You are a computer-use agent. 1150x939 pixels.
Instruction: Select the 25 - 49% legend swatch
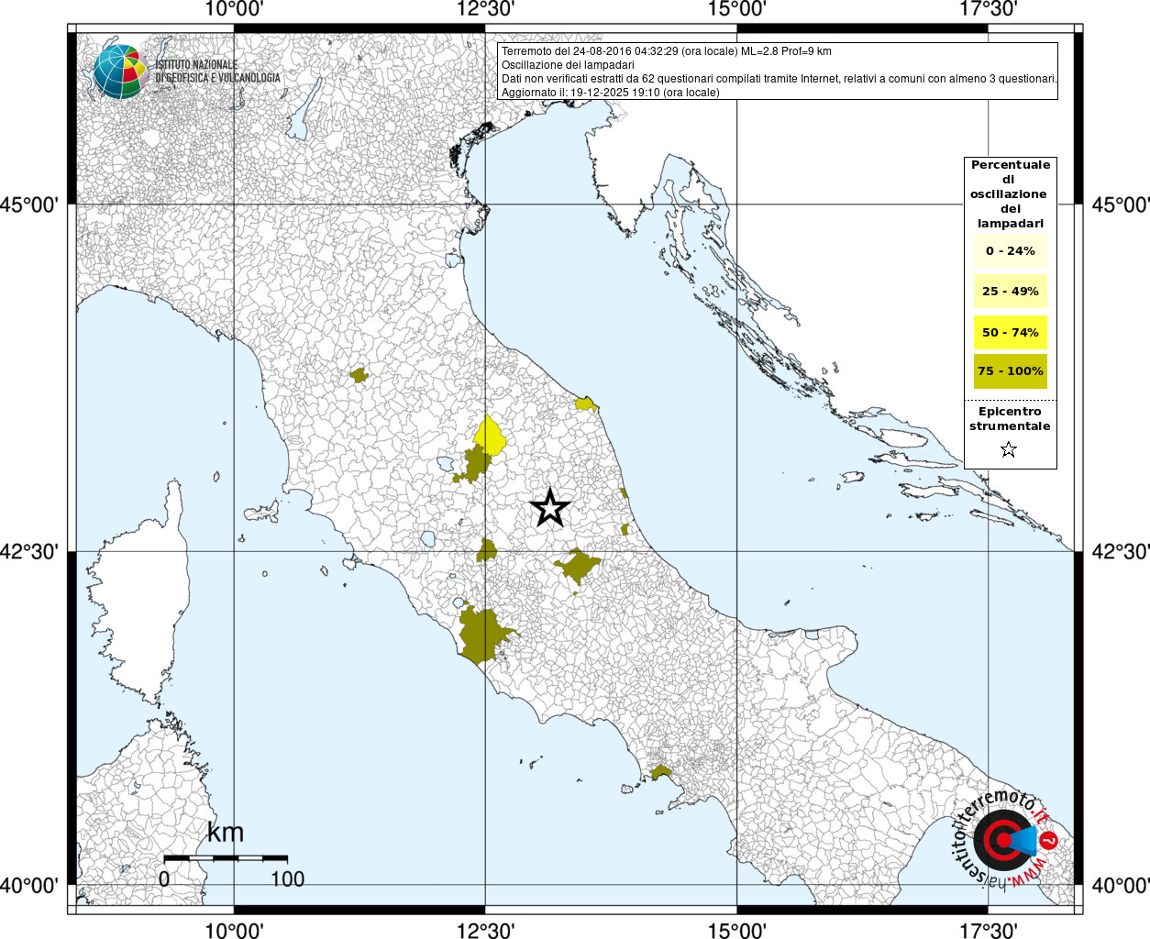1010,292
